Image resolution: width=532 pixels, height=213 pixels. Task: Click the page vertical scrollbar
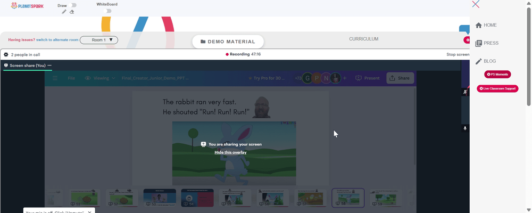coord(529,56)
